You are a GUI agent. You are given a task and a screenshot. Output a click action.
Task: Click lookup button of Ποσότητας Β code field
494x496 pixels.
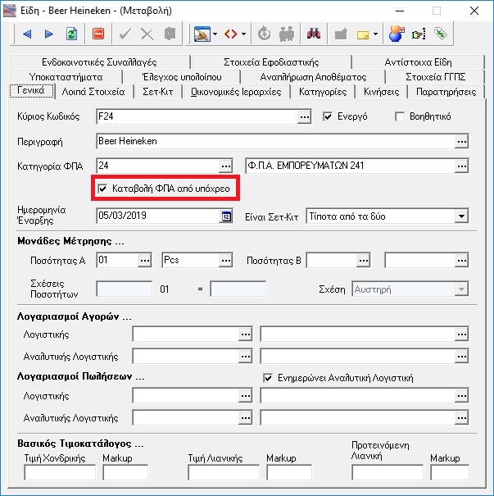tap(364, 261)
